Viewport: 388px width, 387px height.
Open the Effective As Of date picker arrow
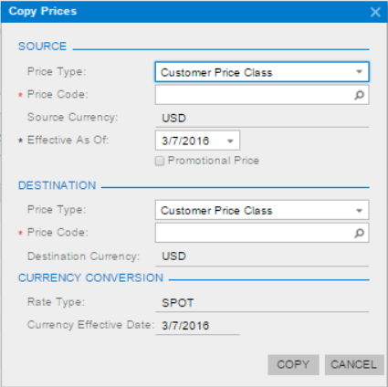pyautogui.click(x=230, y=141)
